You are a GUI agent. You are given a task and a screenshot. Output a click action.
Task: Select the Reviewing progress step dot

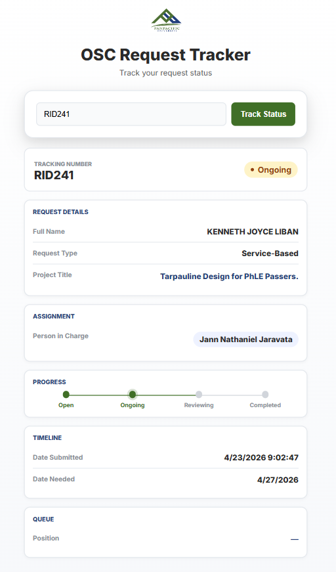(199, 394)
